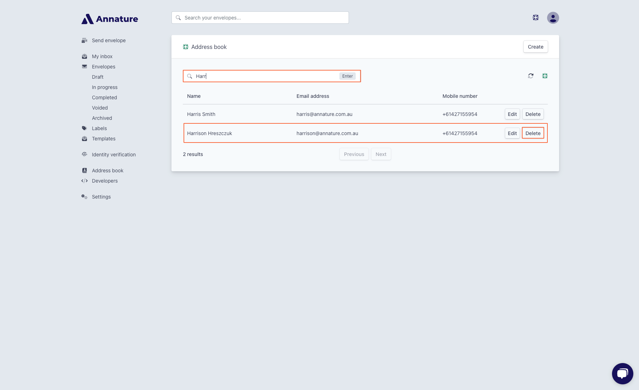Edit the Harrison Hreszczuk contact
639x390 pixels.
point(512,133)
